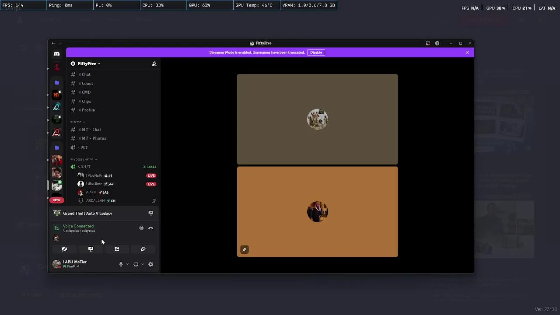Open the green dark server icon
This screenshot has width=560, height=315.
tap(56, 119)
